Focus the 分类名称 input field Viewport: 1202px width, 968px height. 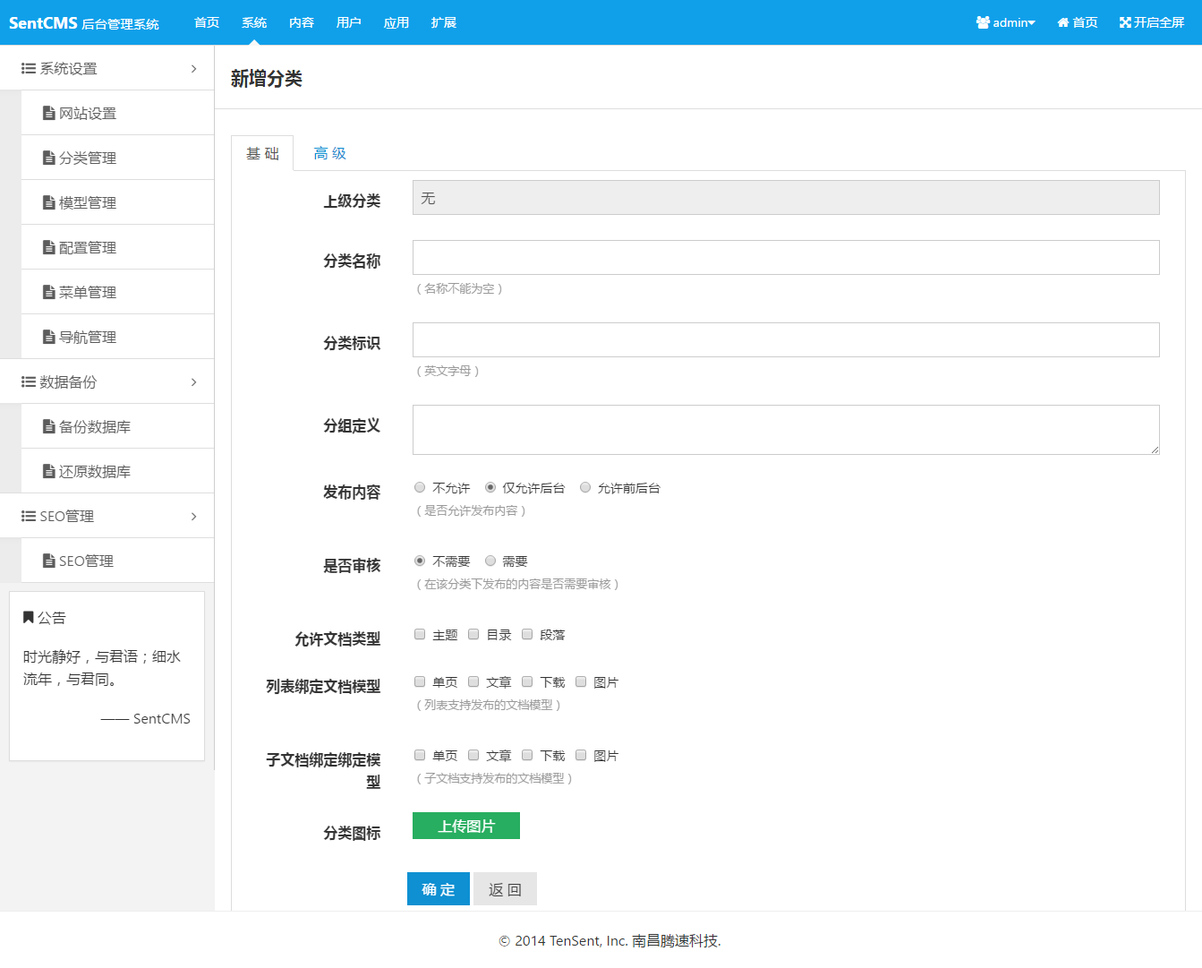pos(786,258)
